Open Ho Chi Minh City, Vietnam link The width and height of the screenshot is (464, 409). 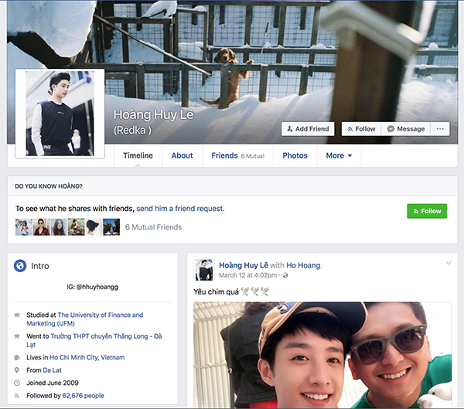point(87,358)
